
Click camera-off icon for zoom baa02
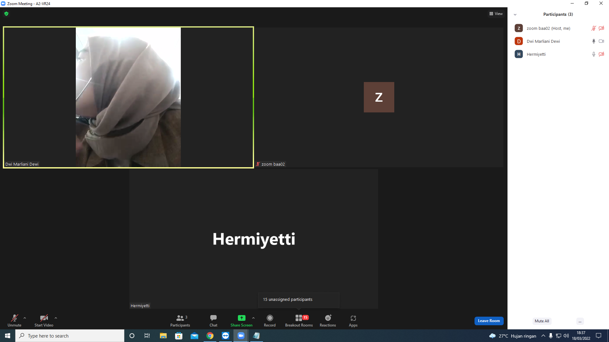click(x=601, y=28)
